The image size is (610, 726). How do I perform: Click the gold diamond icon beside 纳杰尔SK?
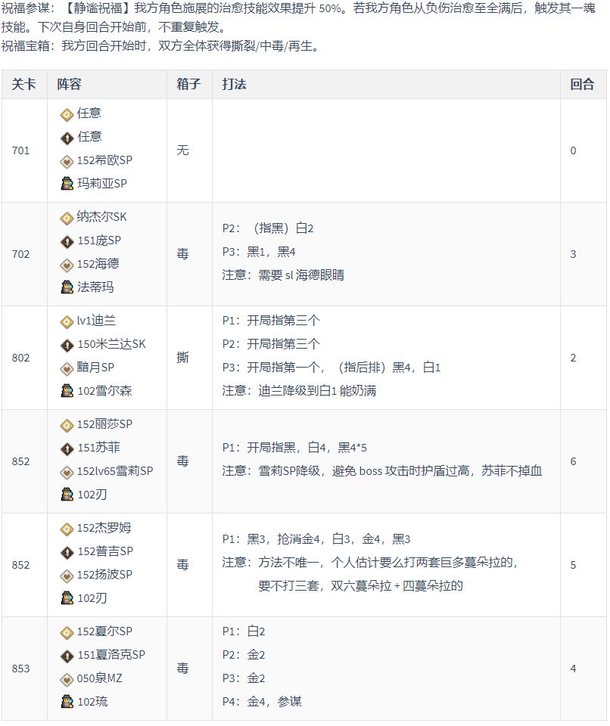67,218
